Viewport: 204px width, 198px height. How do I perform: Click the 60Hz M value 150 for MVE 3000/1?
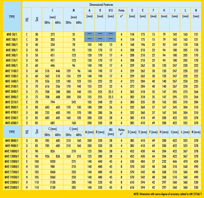point(79,97)
